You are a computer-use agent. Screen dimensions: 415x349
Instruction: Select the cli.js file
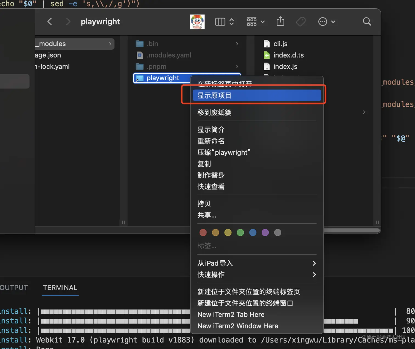pos(280,44)
